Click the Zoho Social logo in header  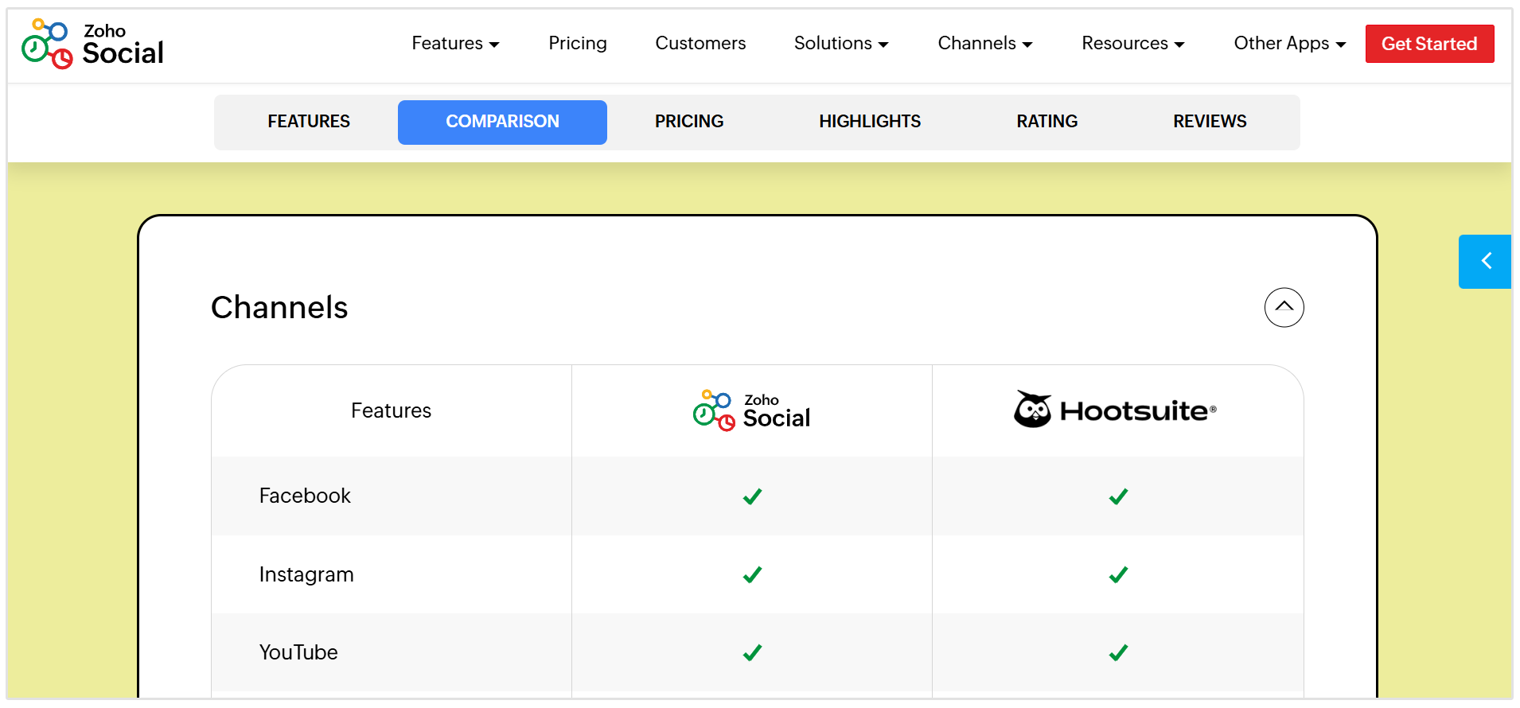pos(92,44)
